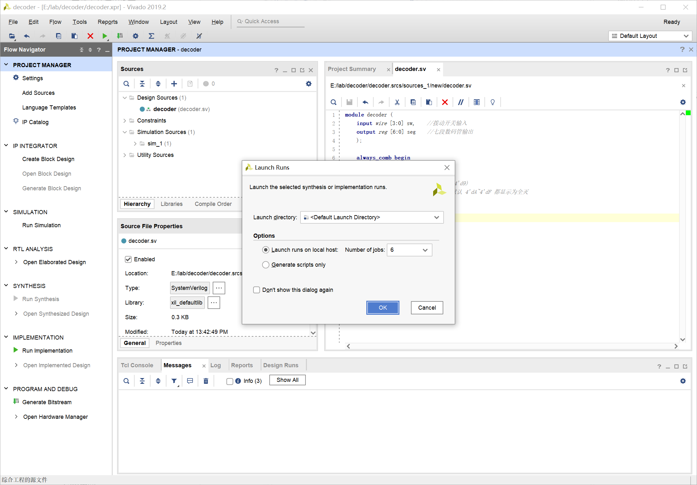Click the Sigma reports toolbar icon
The width and height of the screenshot is (697, 485).
pos(151,36)
